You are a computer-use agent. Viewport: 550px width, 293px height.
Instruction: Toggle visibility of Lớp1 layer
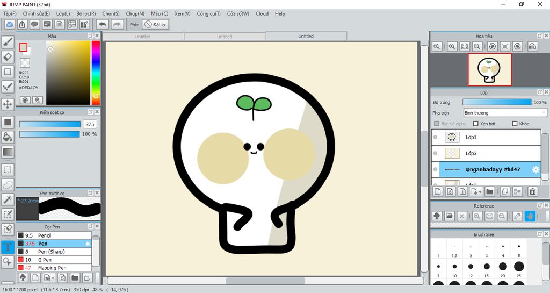435,137
